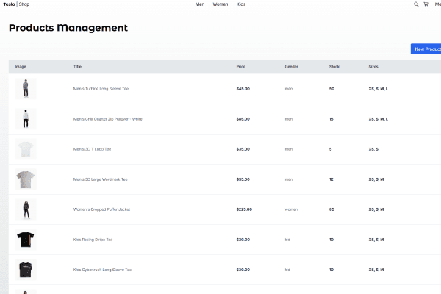Open the Kids category
Viewport: 441px width, 294px height.
coord(241,4)
